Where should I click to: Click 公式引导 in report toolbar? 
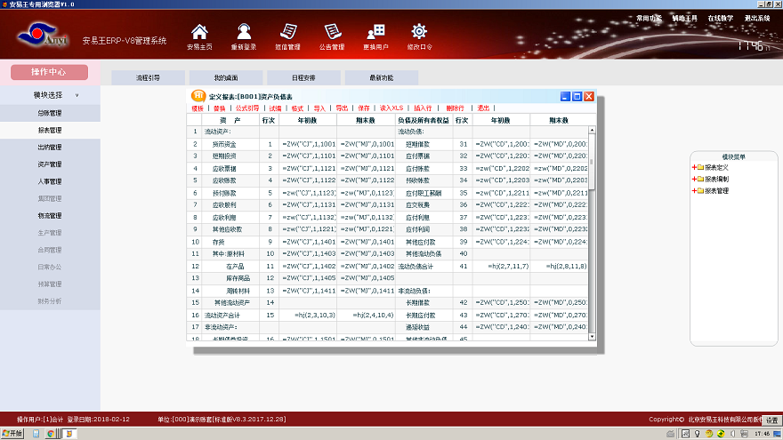tap(247, 108)
